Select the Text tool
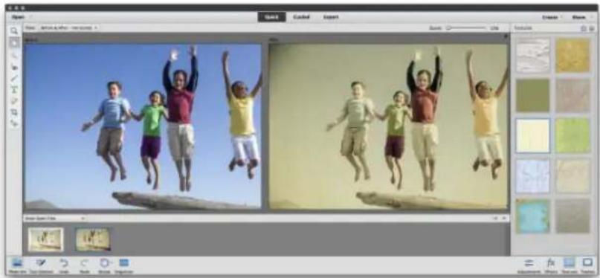Image resolution: width=600 pixels, height=278 pixels. pyautogui.click(x=14, y=89)
